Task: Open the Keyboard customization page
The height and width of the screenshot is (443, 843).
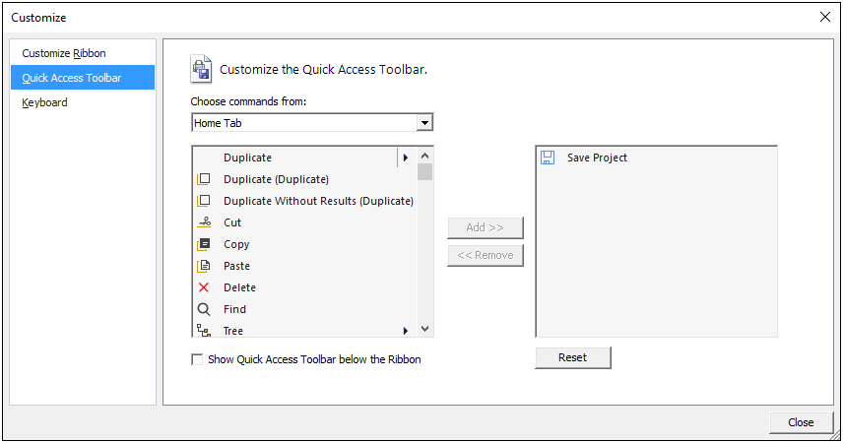Action: point(45,102)
